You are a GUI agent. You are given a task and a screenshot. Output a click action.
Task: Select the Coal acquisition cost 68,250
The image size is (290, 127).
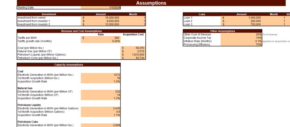[133, 48]
